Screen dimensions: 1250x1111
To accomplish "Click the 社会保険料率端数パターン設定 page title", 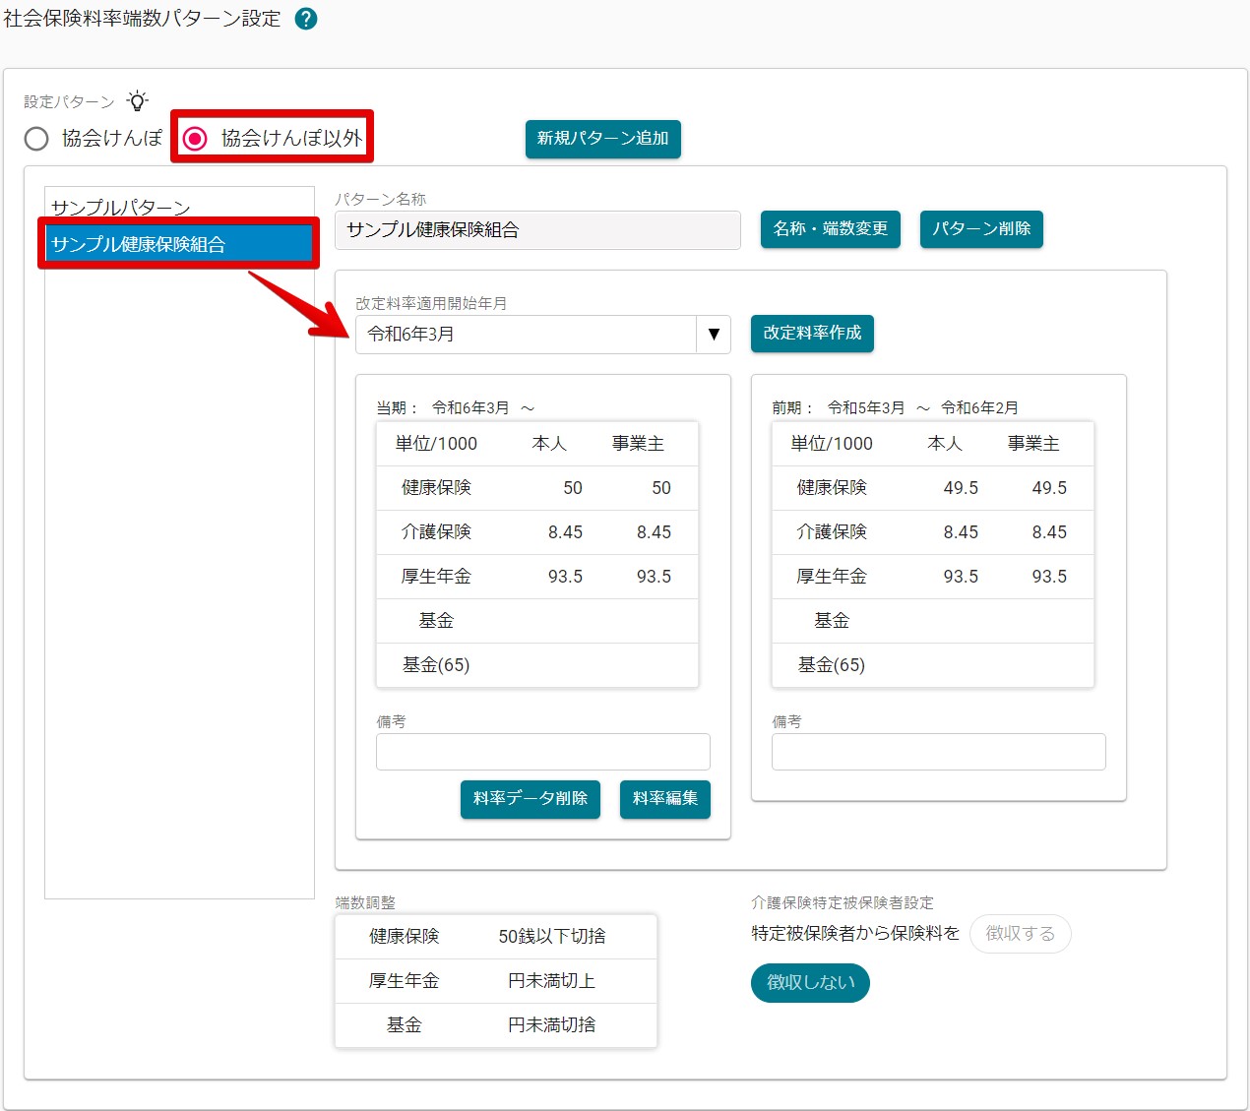I will tap(143, 19).
